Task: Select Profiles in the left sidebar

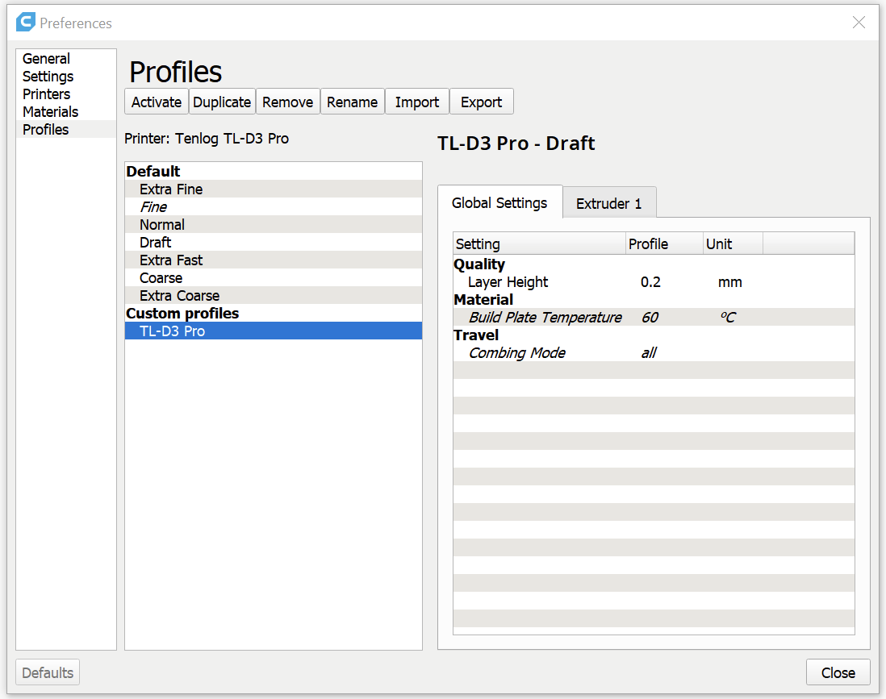Action: point(66,129)
